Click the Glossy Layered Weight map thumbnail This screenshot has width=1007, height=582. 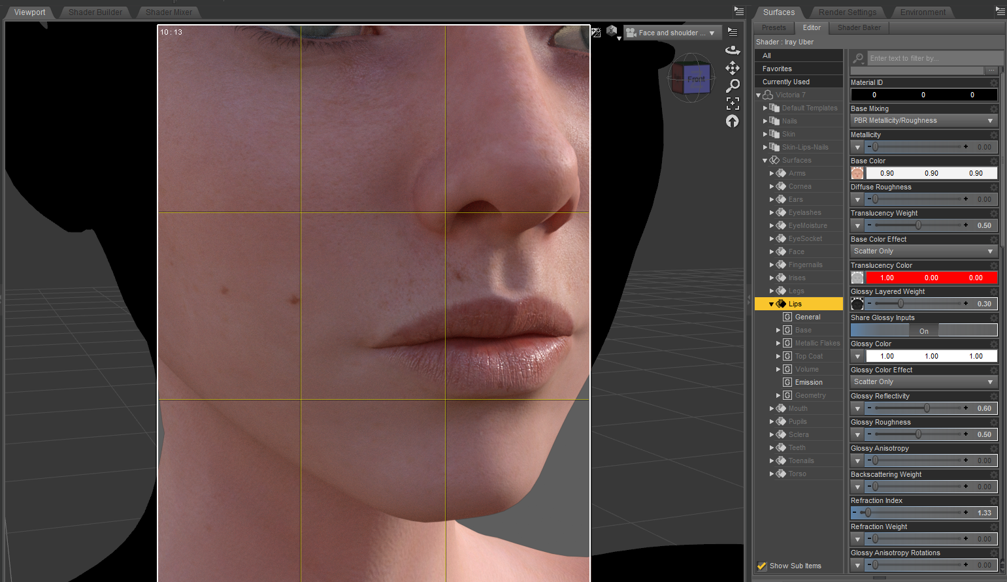click(857, 304)
